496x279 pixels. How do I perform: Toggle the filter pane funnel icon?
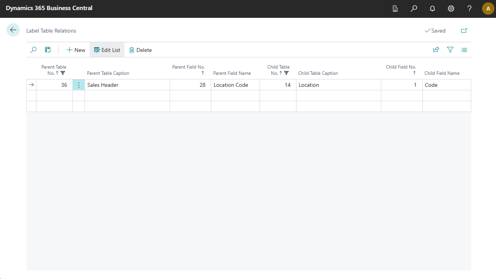(x=450, y=50)
